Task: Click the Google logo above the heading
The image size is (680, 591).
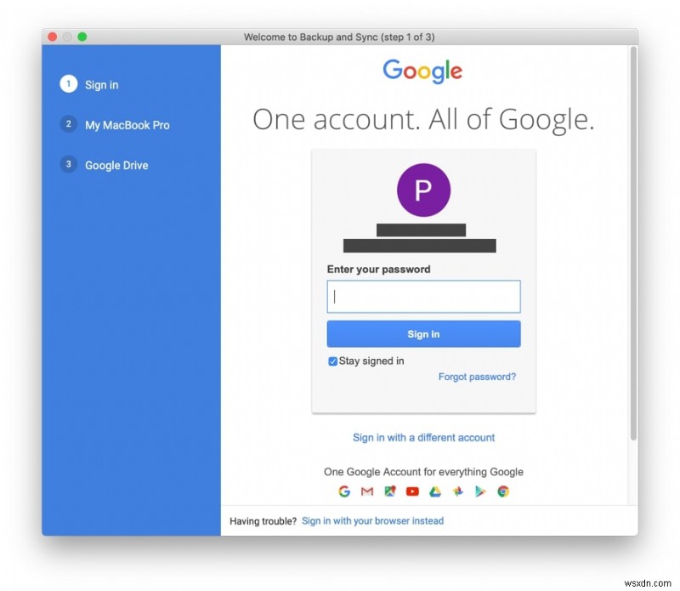Action: tap(422, 71)
